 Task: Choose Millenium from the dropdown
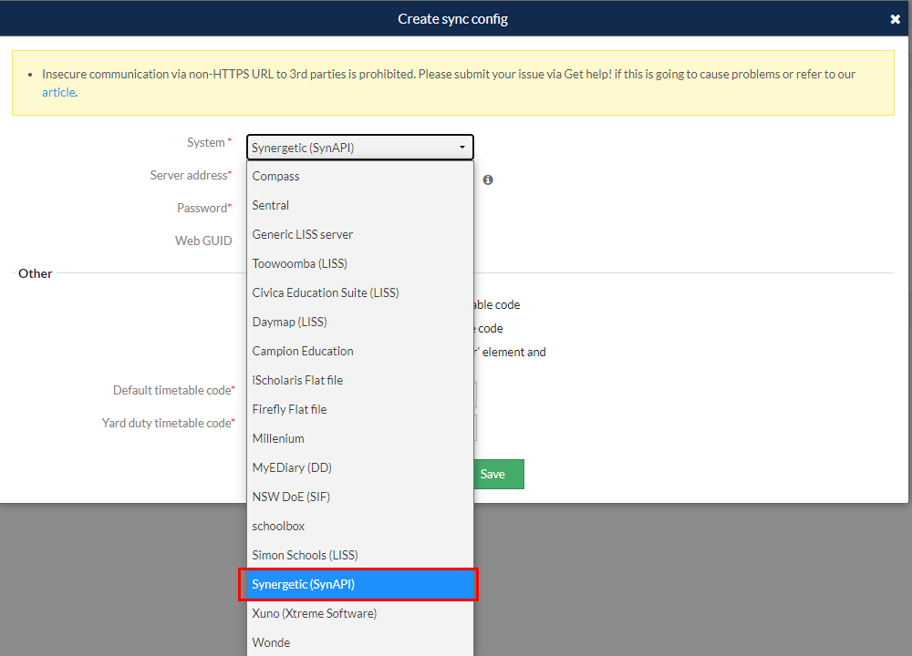click(x=360, y=438)
